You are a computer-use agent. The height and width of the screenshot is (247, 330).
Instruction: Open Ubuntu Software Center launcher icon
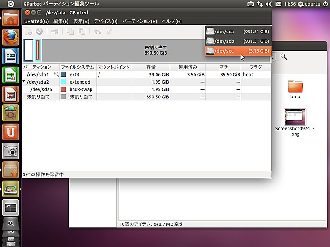[x=11, y=113]
